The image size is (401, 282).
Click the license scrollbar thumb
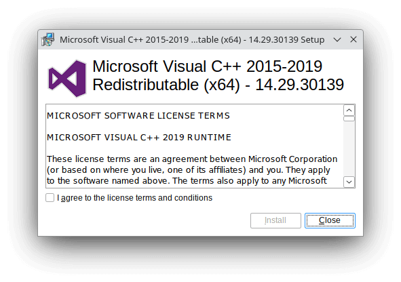[349, 119]
